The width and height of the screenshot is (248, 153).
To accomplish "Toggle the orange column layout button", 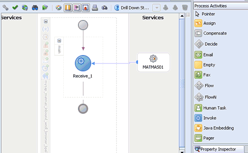I will tap(68, 8).
